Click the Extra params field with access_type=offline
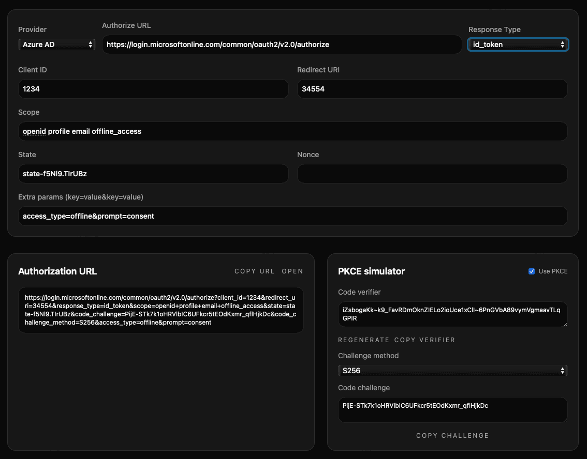Image resolution: width=587 pixels, height=459 pixels. 293,216
